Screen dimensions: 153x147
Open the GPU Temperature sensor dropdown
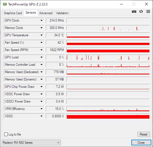click(41, 35)
